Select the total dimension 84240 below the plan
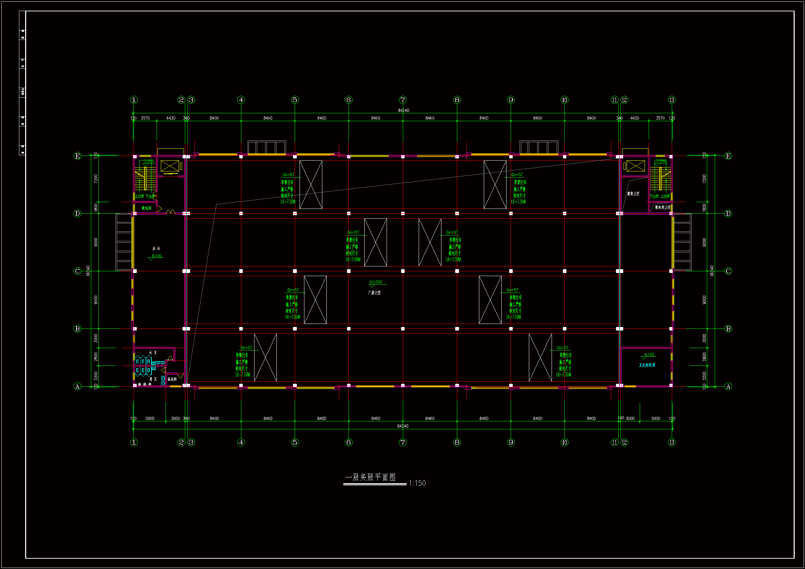 point(403,426)
